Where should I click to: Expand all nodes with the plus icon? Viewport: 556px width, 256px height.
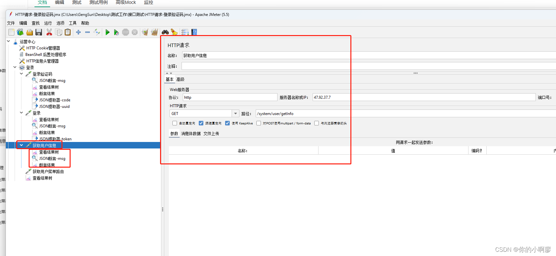pos(78,32)
